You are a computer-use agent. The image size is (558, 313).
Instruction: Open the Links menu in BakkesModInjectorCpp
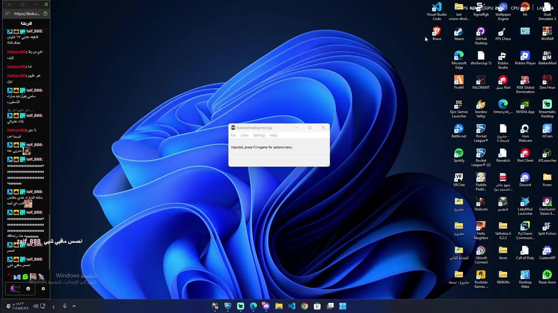(x=244, y=135)
